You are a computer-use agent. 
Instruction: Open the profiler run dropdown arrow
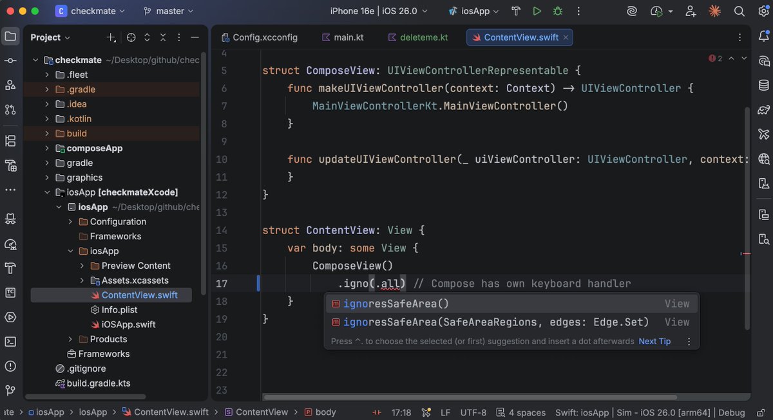coord(671,12)
